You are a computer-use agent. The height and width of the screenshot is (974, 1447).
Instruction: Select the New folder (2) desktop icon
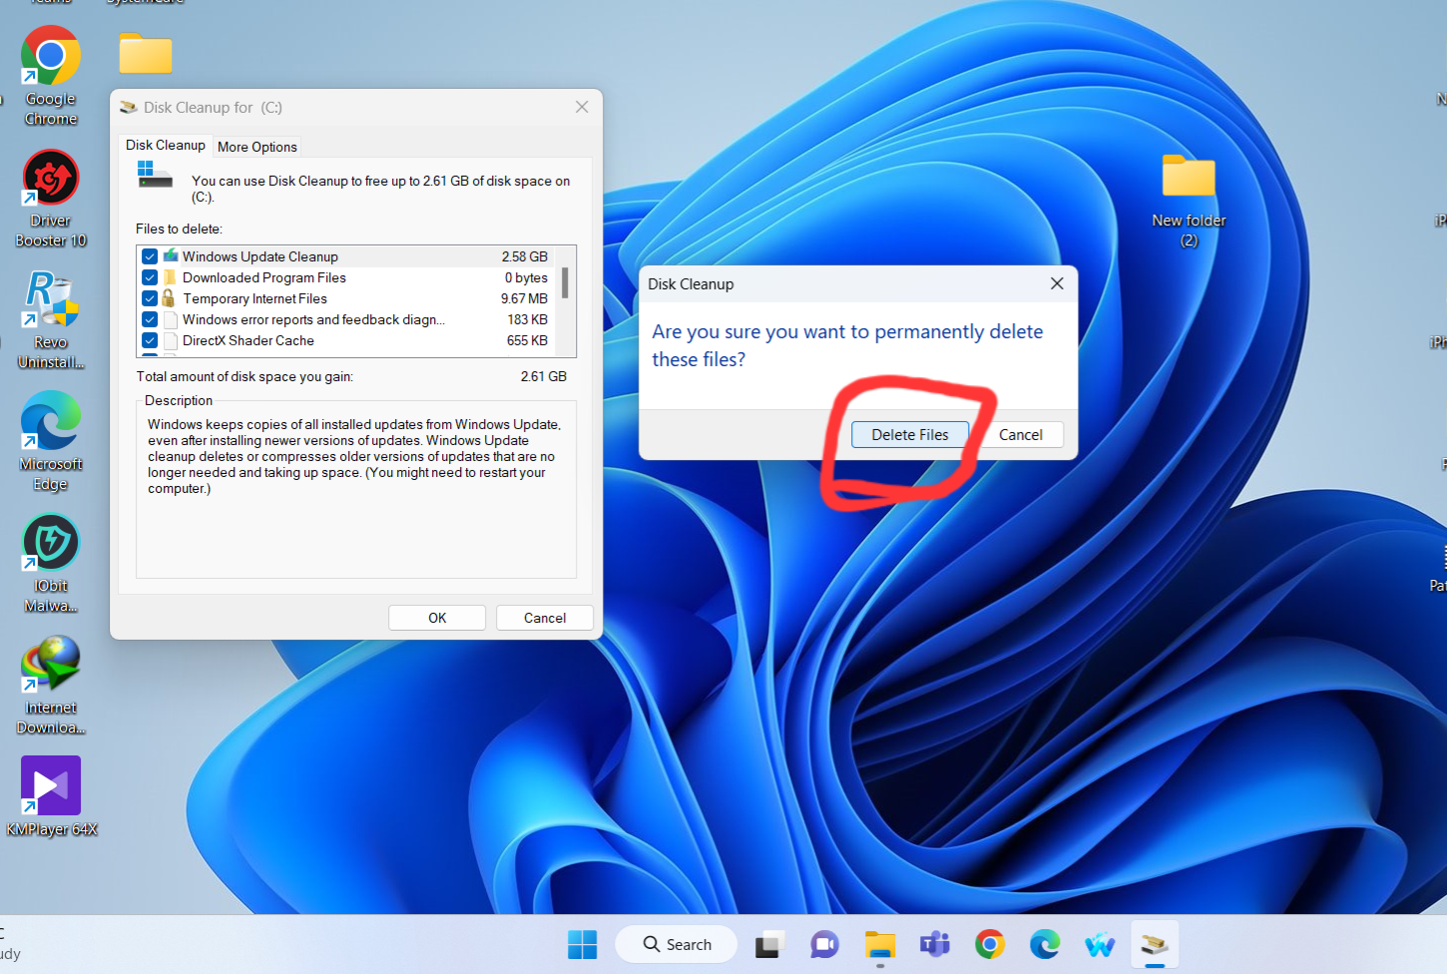1188,180
